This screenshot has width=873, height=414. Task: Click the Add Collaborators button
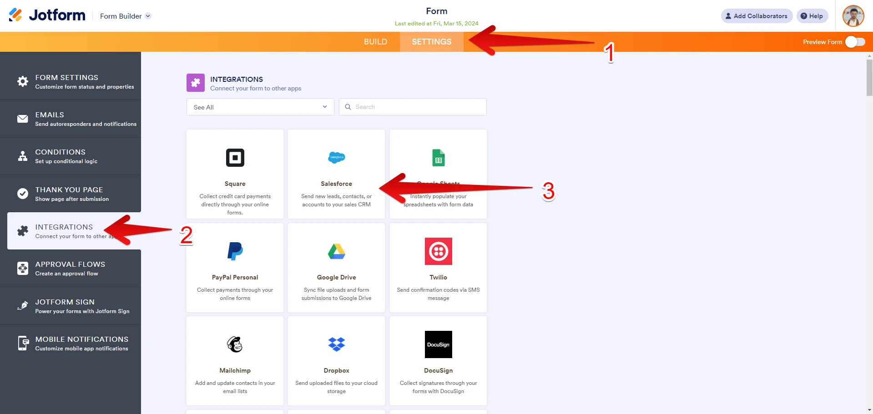pos(756,16)
